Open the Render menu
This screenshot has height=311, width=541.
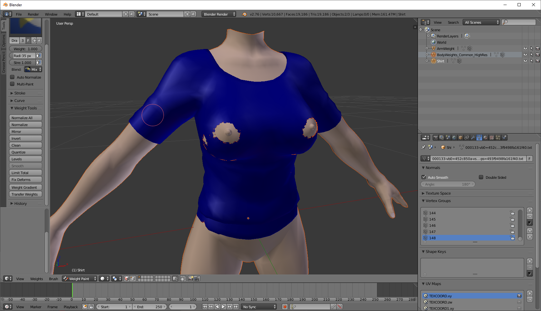(x=33, y=14)
